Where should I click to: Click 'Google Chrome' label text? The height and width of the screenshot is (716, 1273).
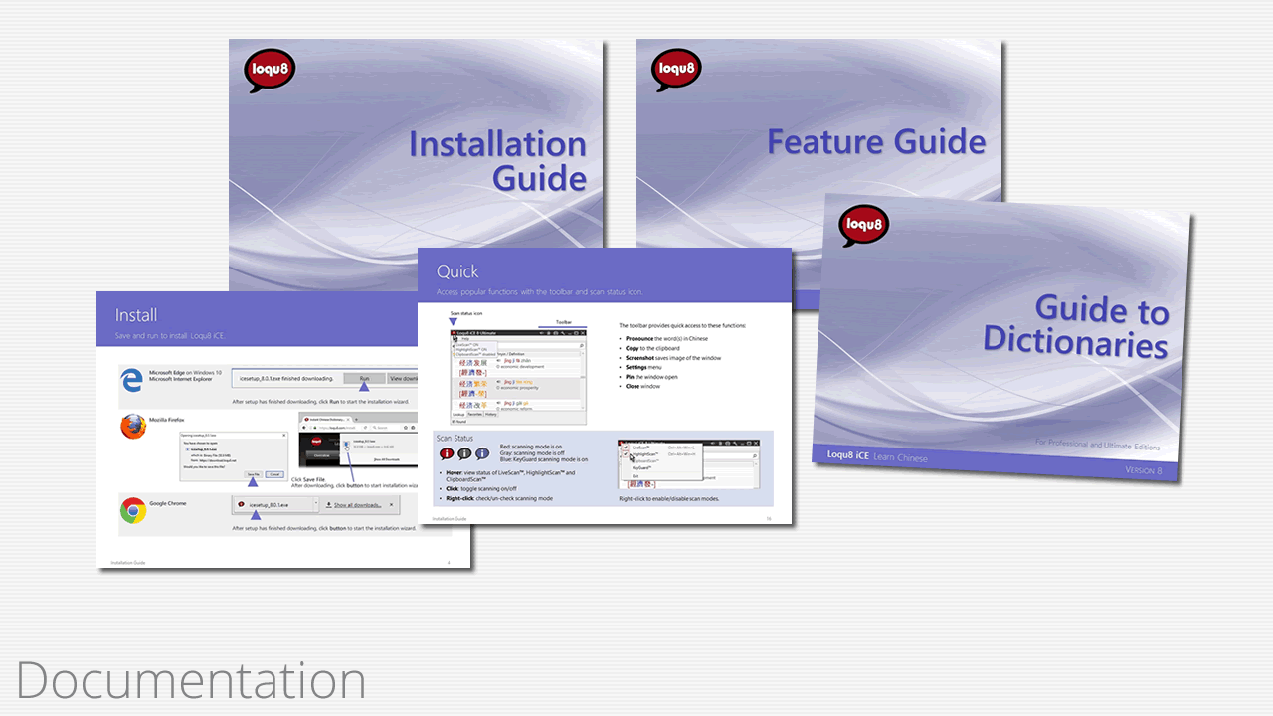168,503
